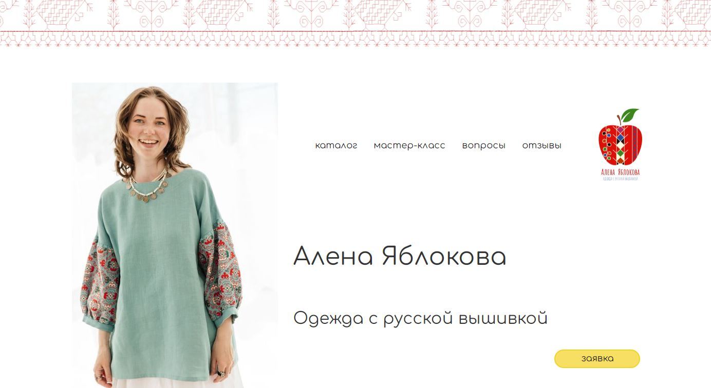Open the отзывы page link
This screenshot has width=711, height=388.
541,146
